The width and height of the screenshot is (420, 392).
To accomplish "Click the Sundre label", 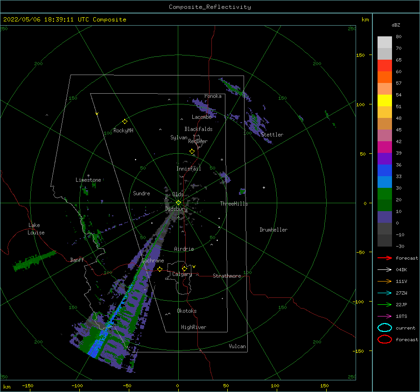I will (x=141, y=193).
